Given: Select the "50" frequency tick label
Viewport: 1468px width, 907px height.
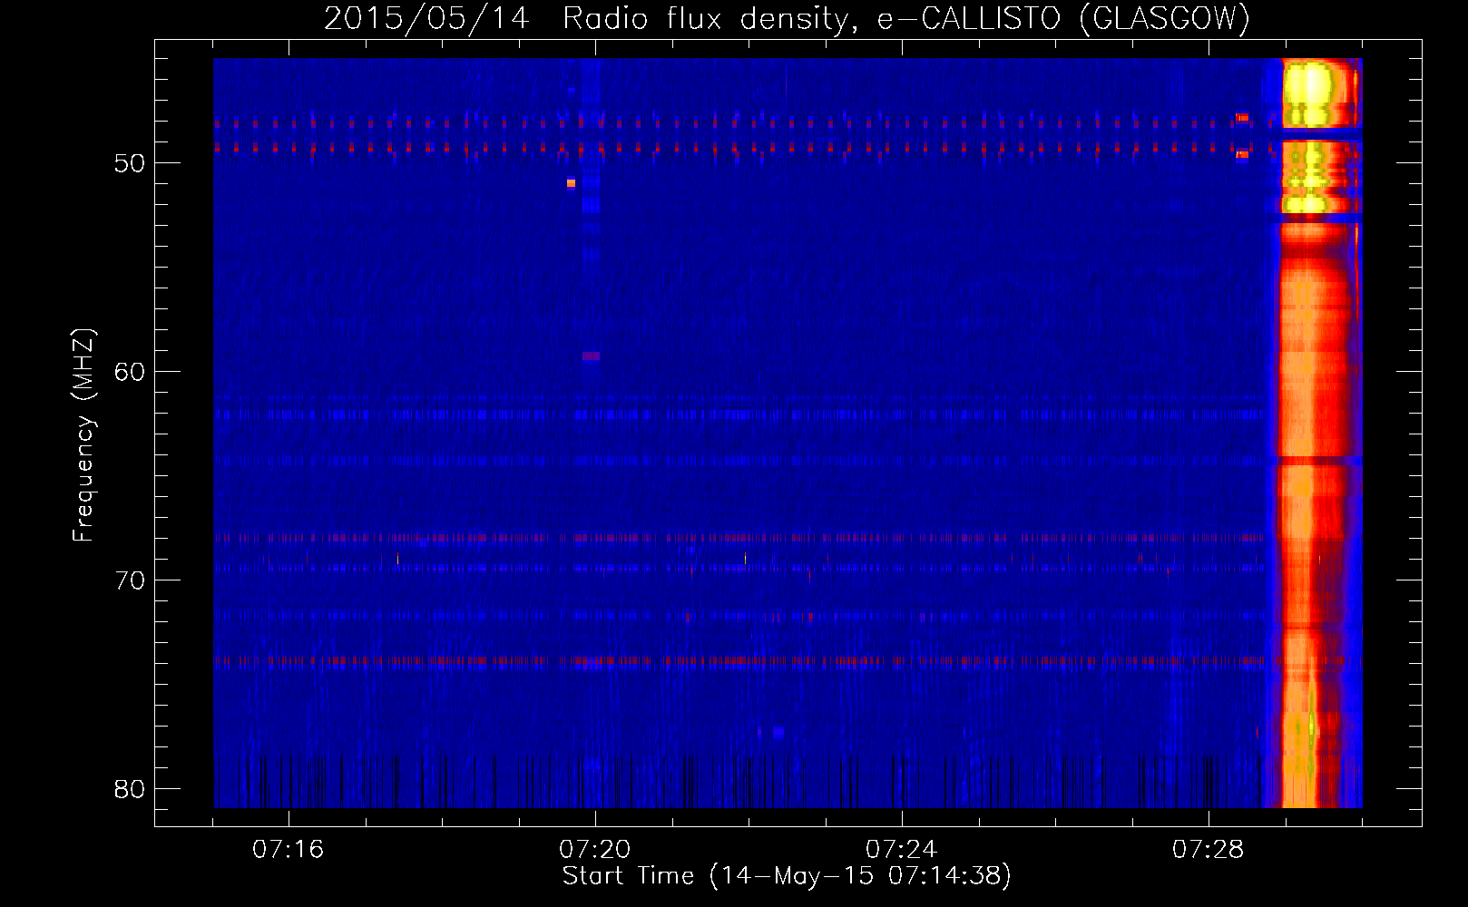Looking at the screenshot, I should point(130,163).
